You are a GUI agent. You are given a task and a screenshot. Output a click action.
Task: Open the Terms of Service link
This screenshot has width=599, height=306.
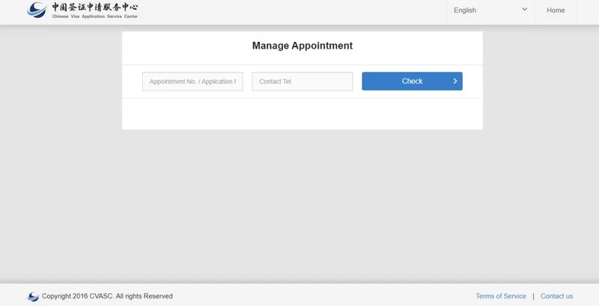(501, 296)
